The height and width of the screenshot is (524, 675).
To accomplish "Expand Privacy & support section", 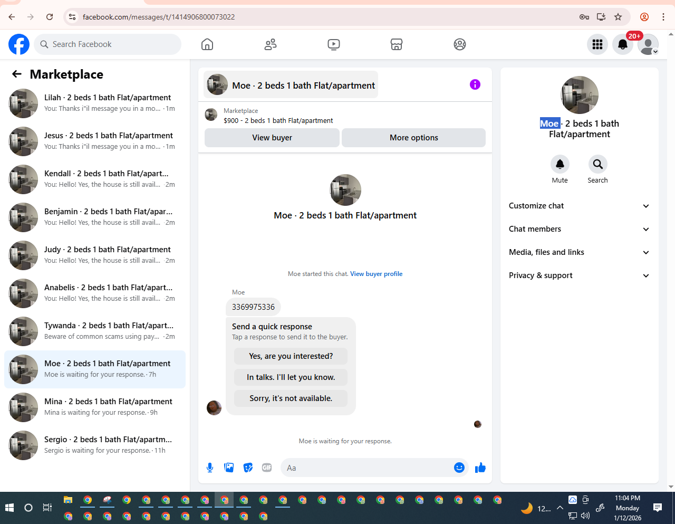I will click(579, 275).
